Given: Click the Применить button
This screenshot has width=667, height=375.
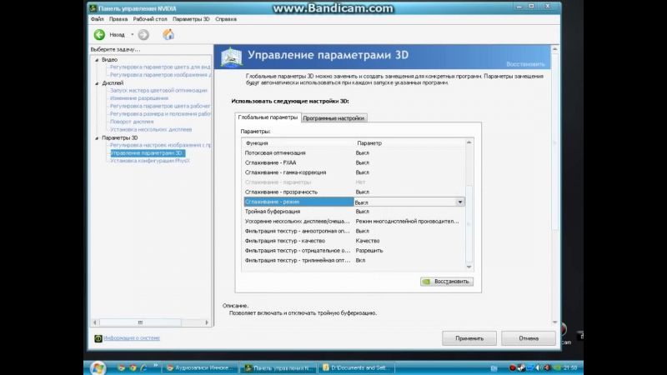Looking at the screenshot, I should (469, 338).
